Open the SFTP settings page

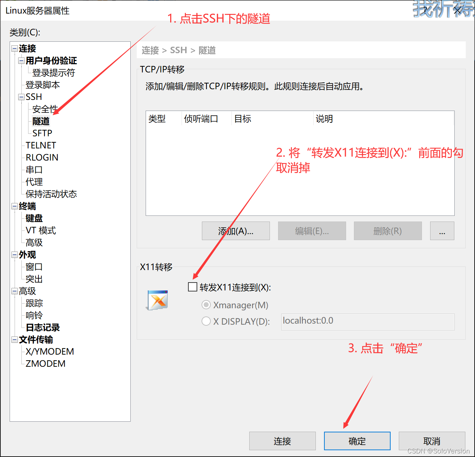42,133
